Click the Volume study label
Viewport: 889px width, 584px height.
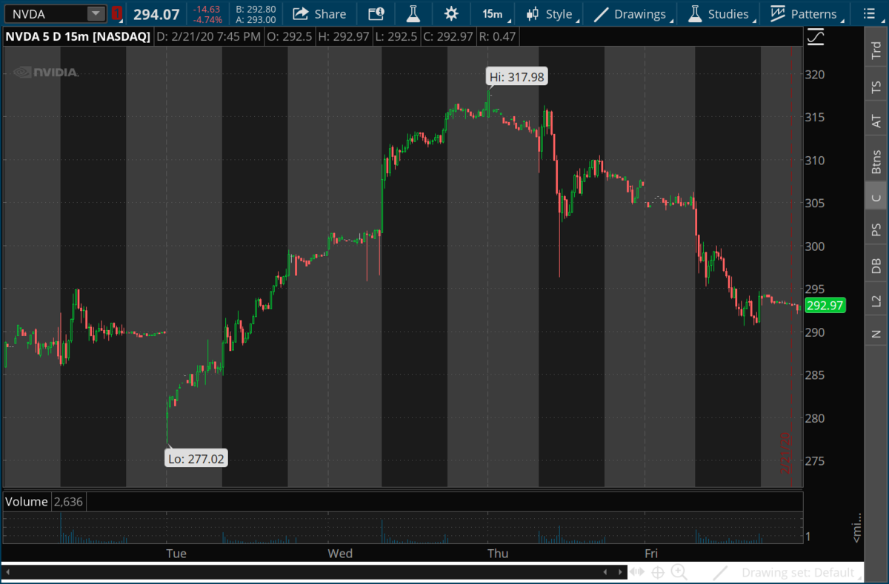tap(27, 502)
